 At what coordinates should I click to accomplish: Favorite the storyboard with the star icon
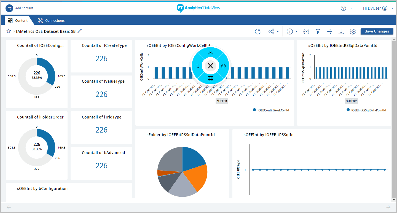coord(9,31)
